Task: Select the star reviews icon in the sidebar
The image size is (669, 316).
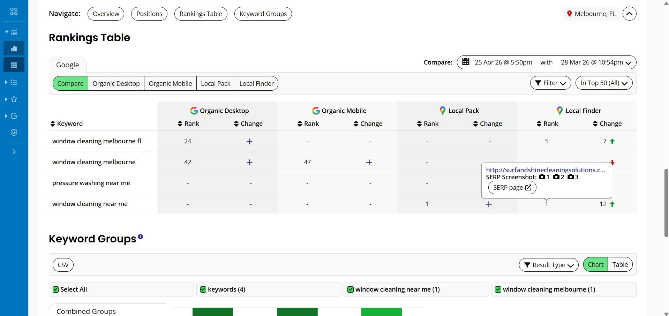Action: 14,99
